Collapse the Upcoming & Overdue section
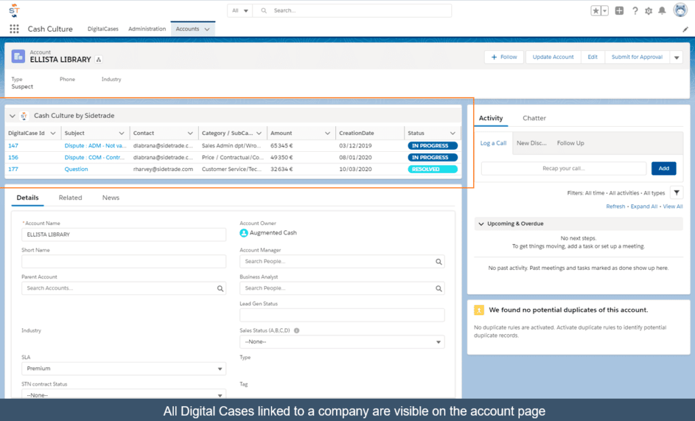Screen dimensions: 695x421 [x=481, y=224]
